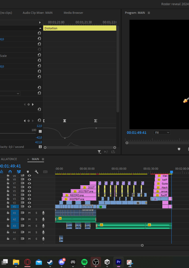Image resolution: width=189 pixels, height=268 pixels.
Task: Reset parameter on topmost reset arrow
Action: [39, 33]
